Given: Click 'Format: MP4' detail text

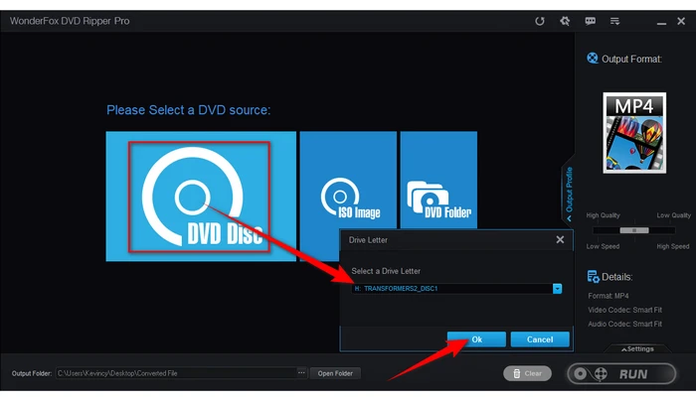Looking at the screenshot, I should pyautogui.click(x=609, y=296).
